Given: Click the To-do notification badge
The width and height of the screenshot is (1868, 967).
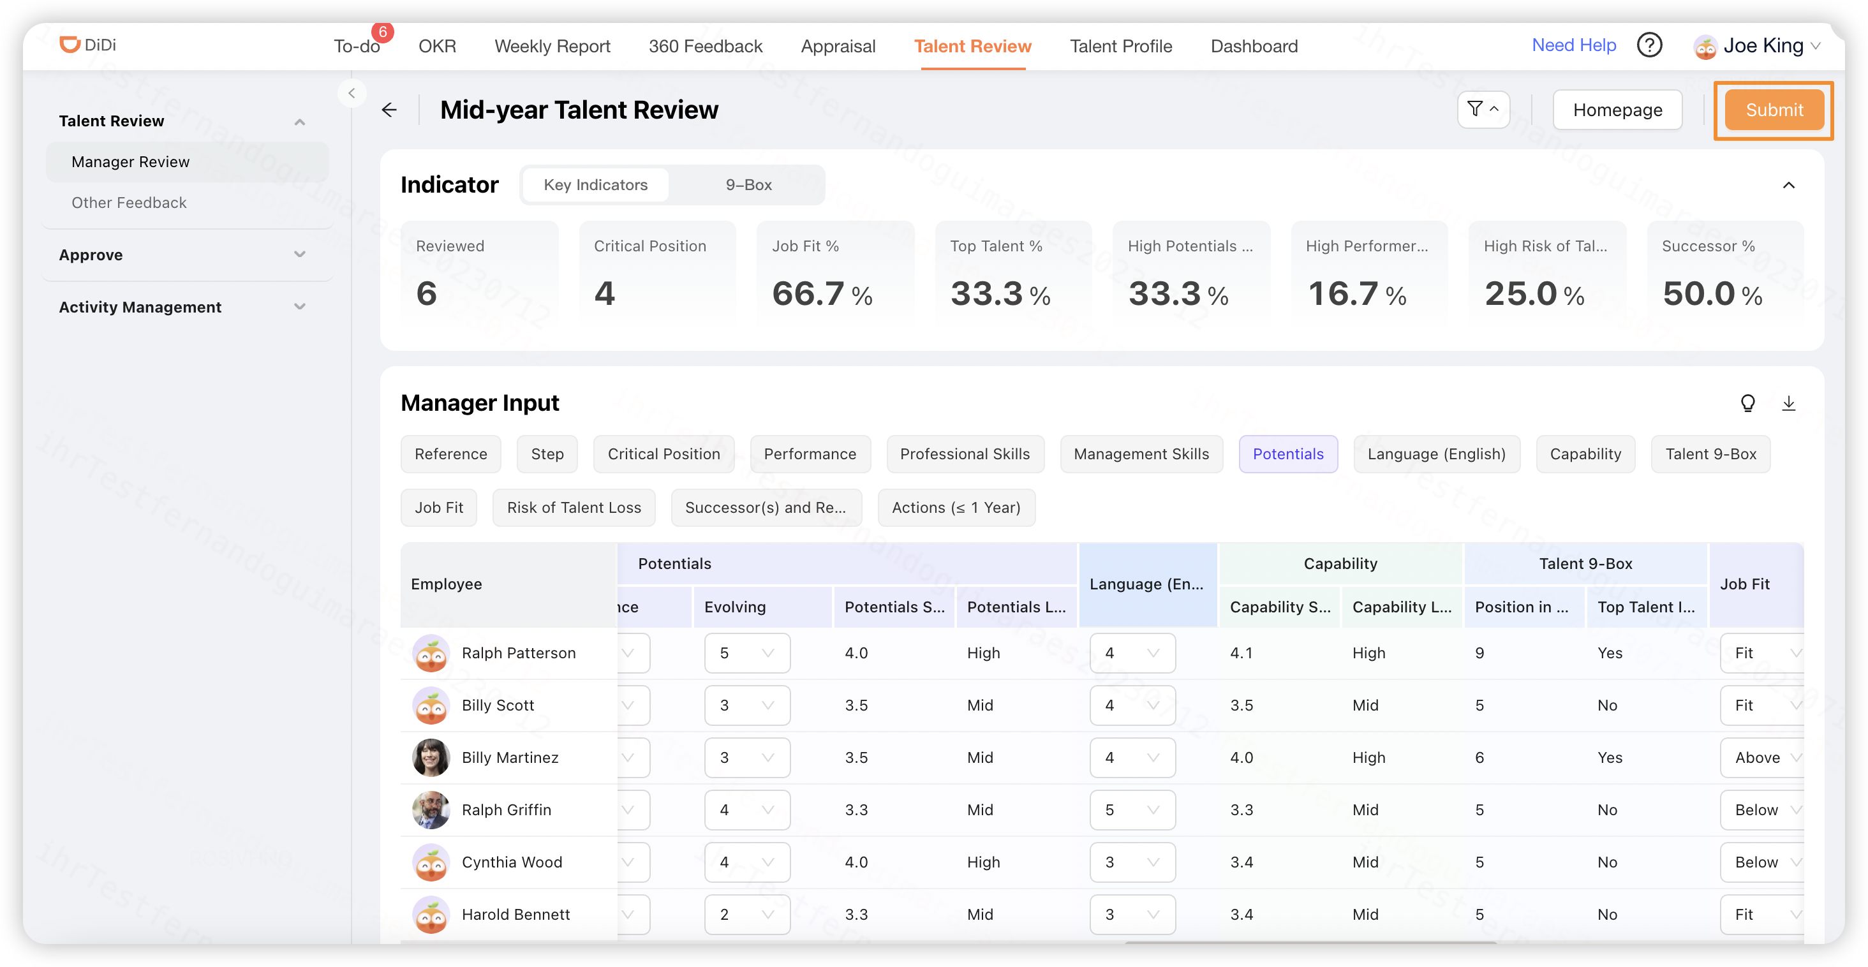Looking at the screenshot, I should point(383,32).
